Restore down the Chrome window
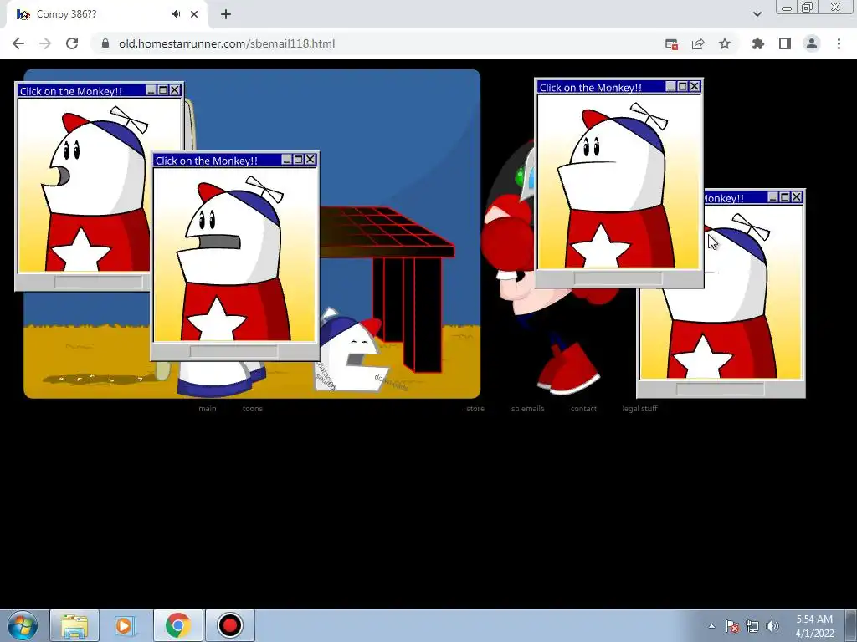The height and width of the screenshot is (642, 857). pos(808,7)
